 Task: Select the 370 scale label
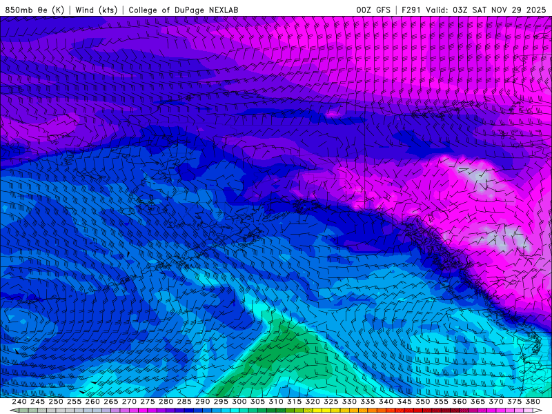coord(496,402)
